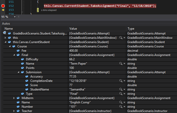Collapse the Submission node
177x113 pixels.
tap(18, 72)
